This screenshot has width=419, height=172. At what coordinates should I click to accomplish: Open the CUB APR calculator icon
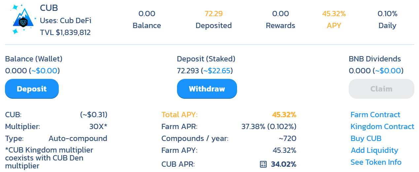coord(263,164)
